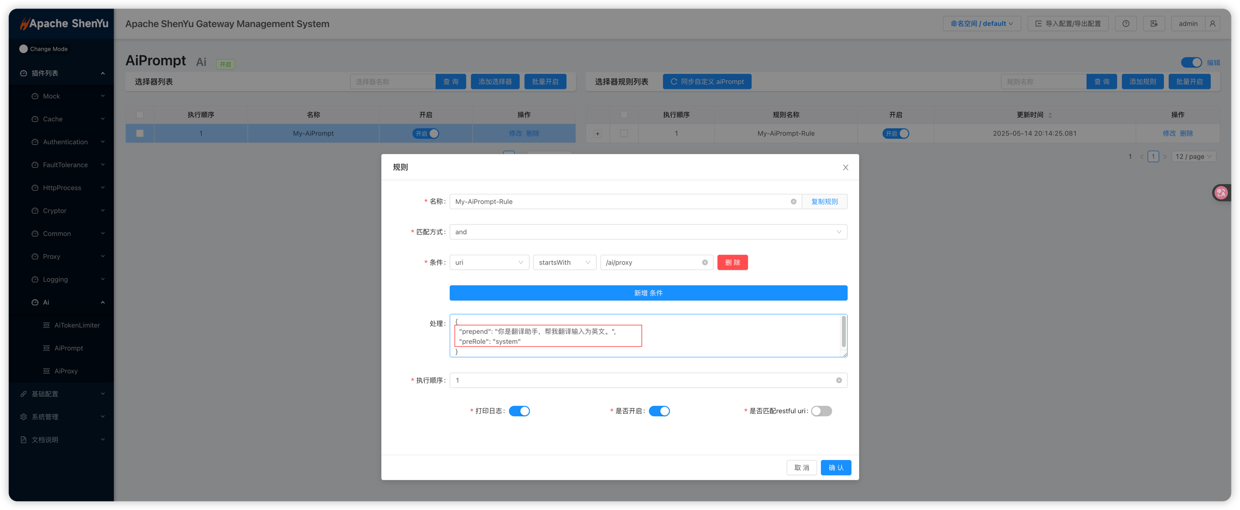
Task: Open the uri condition type dropdown
Action: pos(489,262)
